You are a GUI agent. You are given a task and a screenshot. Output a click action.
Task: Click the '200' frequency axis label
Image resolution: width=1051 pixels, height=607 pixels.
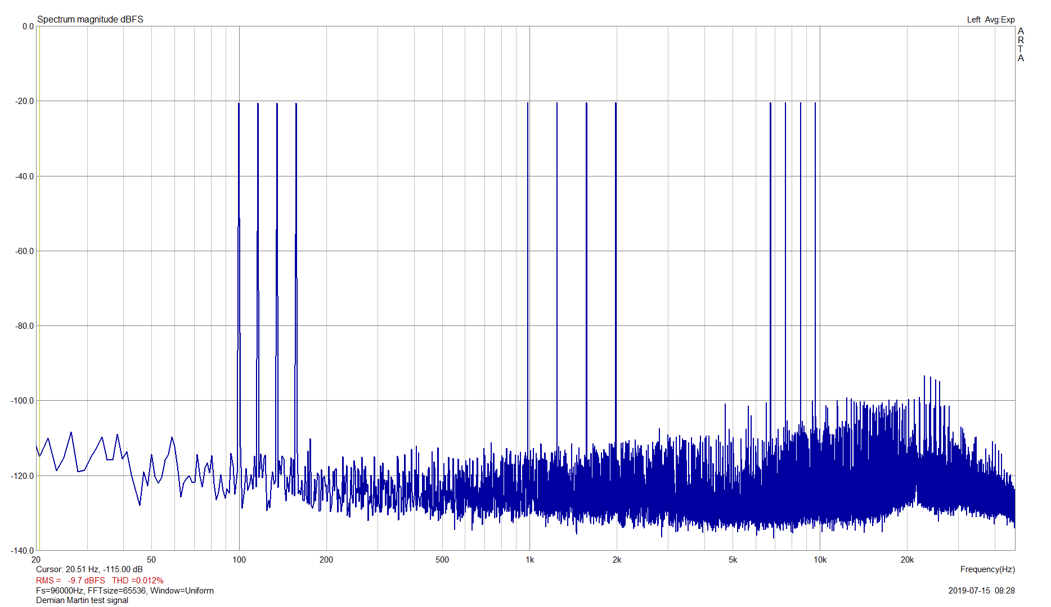(326, 560)
